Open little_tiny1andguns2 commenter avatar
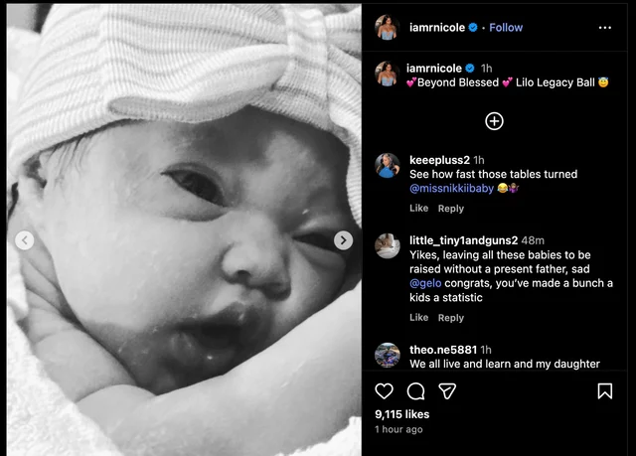Viewport: 636px width, 456px height. (x=386, y=246)
